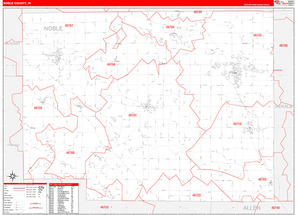297x215 pixels.
Task: Select ZIP code label 46760
Action: click(x=70, y=152)
